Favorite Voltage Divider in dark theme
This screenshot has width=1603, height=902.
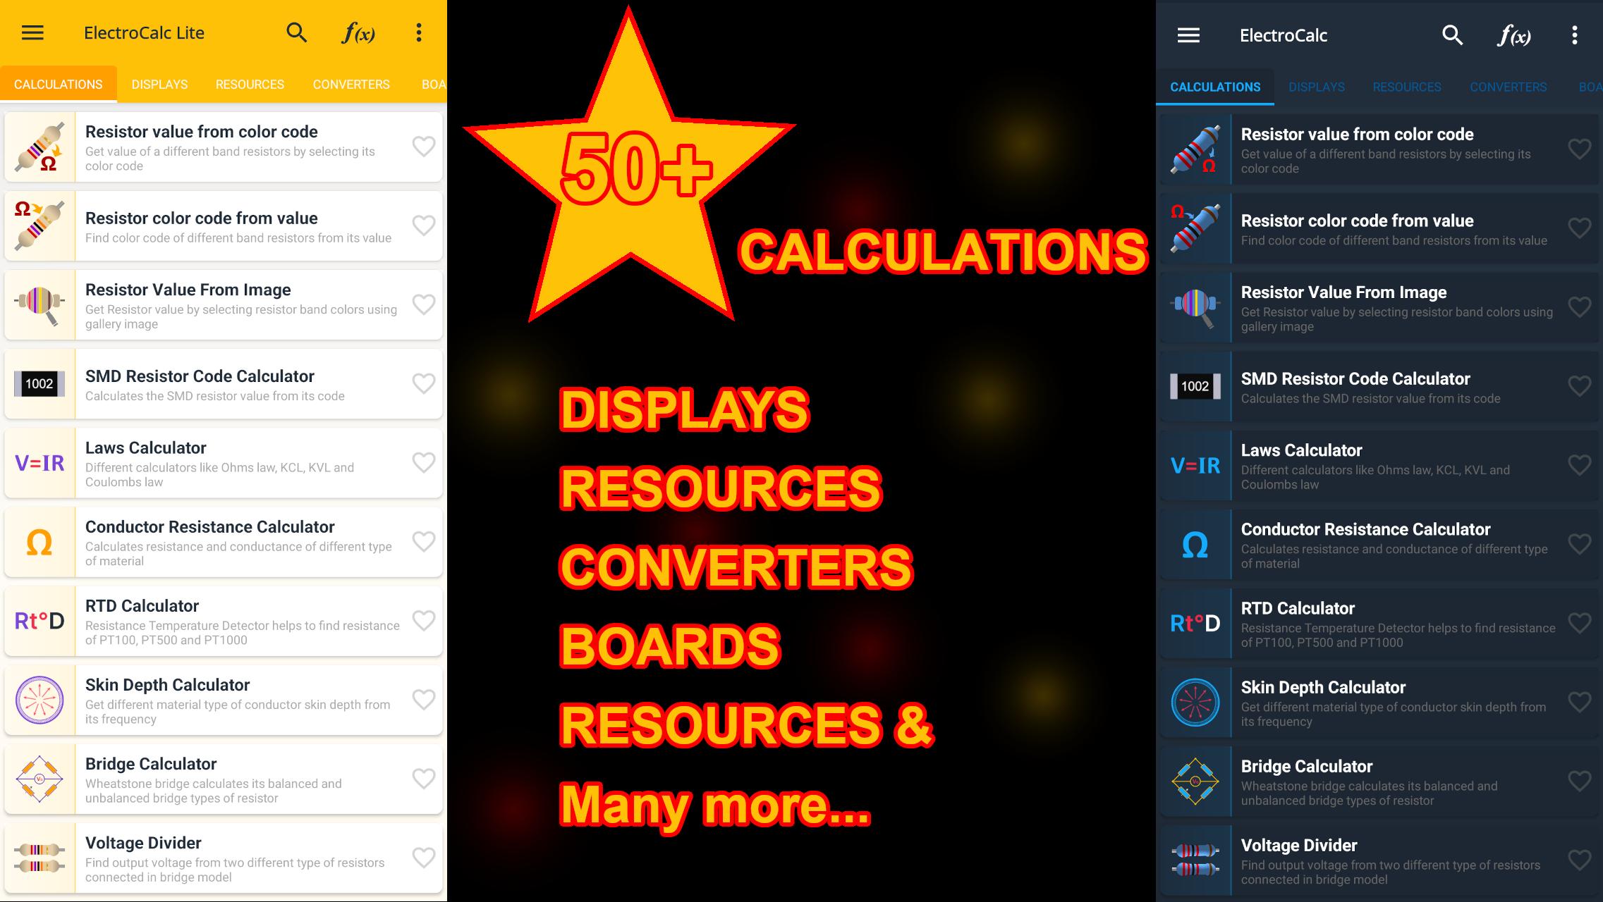coord(1579,860)
